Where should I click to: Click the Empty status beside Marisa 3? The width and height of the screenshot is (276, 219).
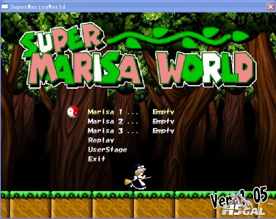163,131
